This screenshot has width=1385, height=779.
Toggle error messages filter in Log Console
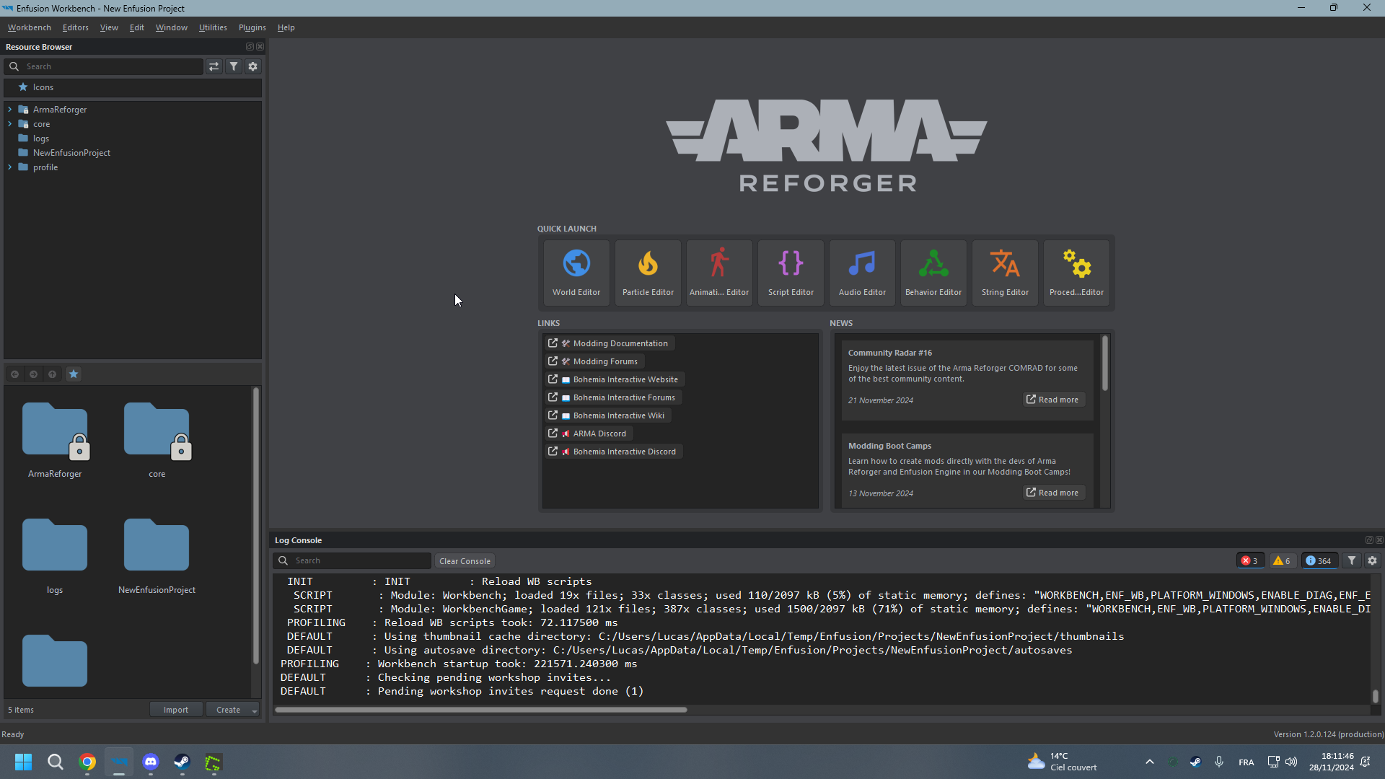click(x=1250, y=560)
